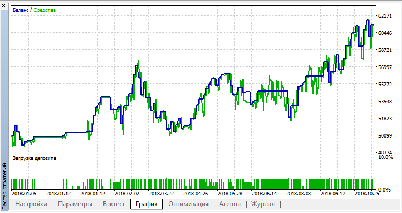The height and width of the screenshot is (213, 402).
Task: Click the 50099 axis value
Action: click(x=385, y=135)
